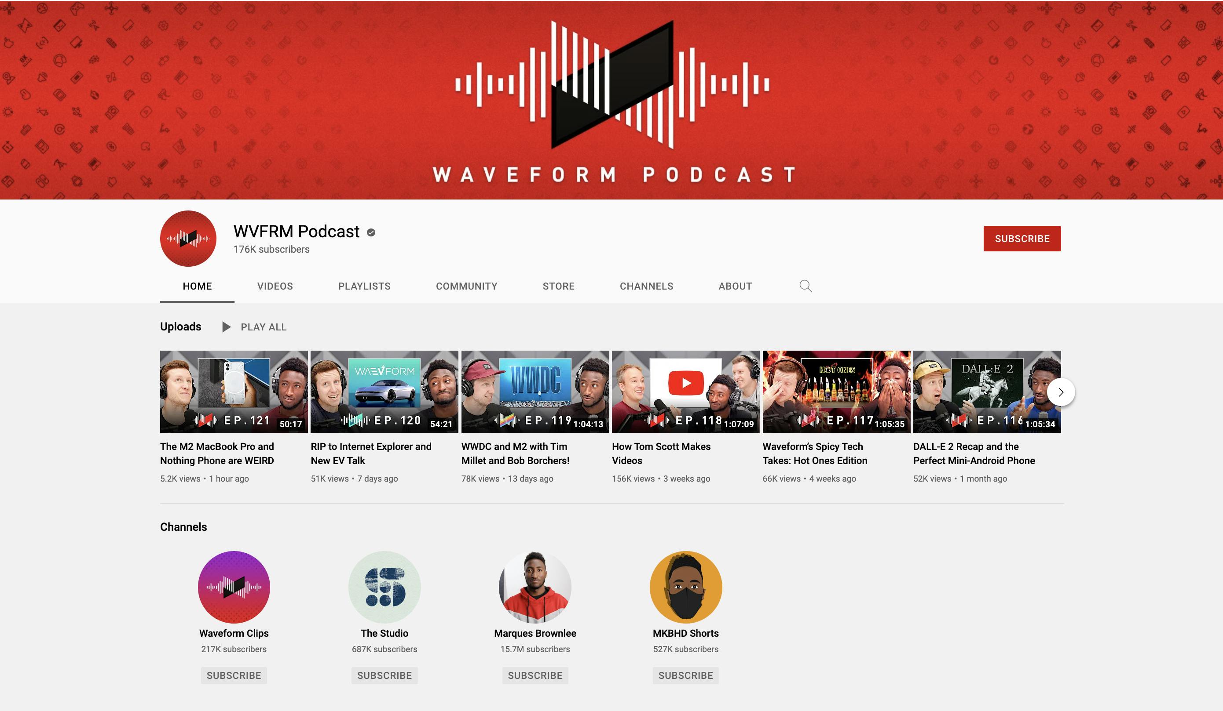Open the MKBHD Shorts channel avatar
Image resolution: width=1223 pixels, height=711 pixels.
686,587
